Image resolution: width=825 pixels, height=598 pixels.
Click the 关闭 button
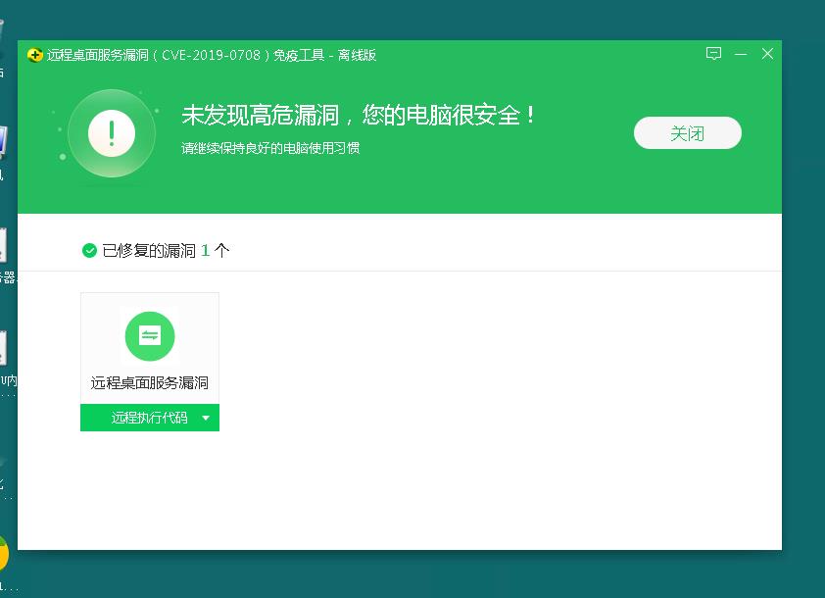tap(688, 132)
